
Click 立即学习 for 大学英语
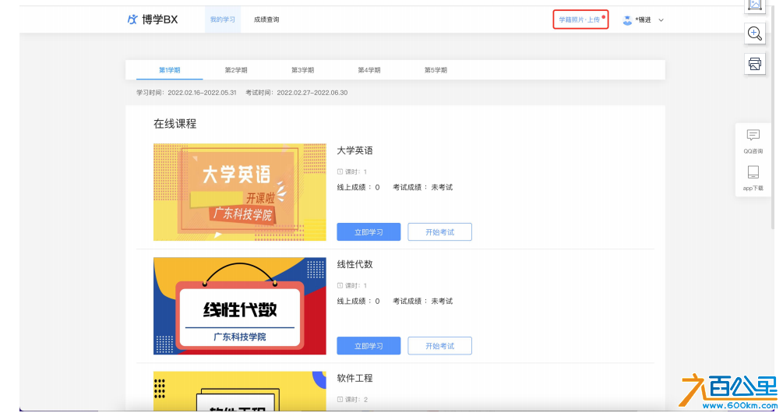pyautogui.click(x=369, y=231)
